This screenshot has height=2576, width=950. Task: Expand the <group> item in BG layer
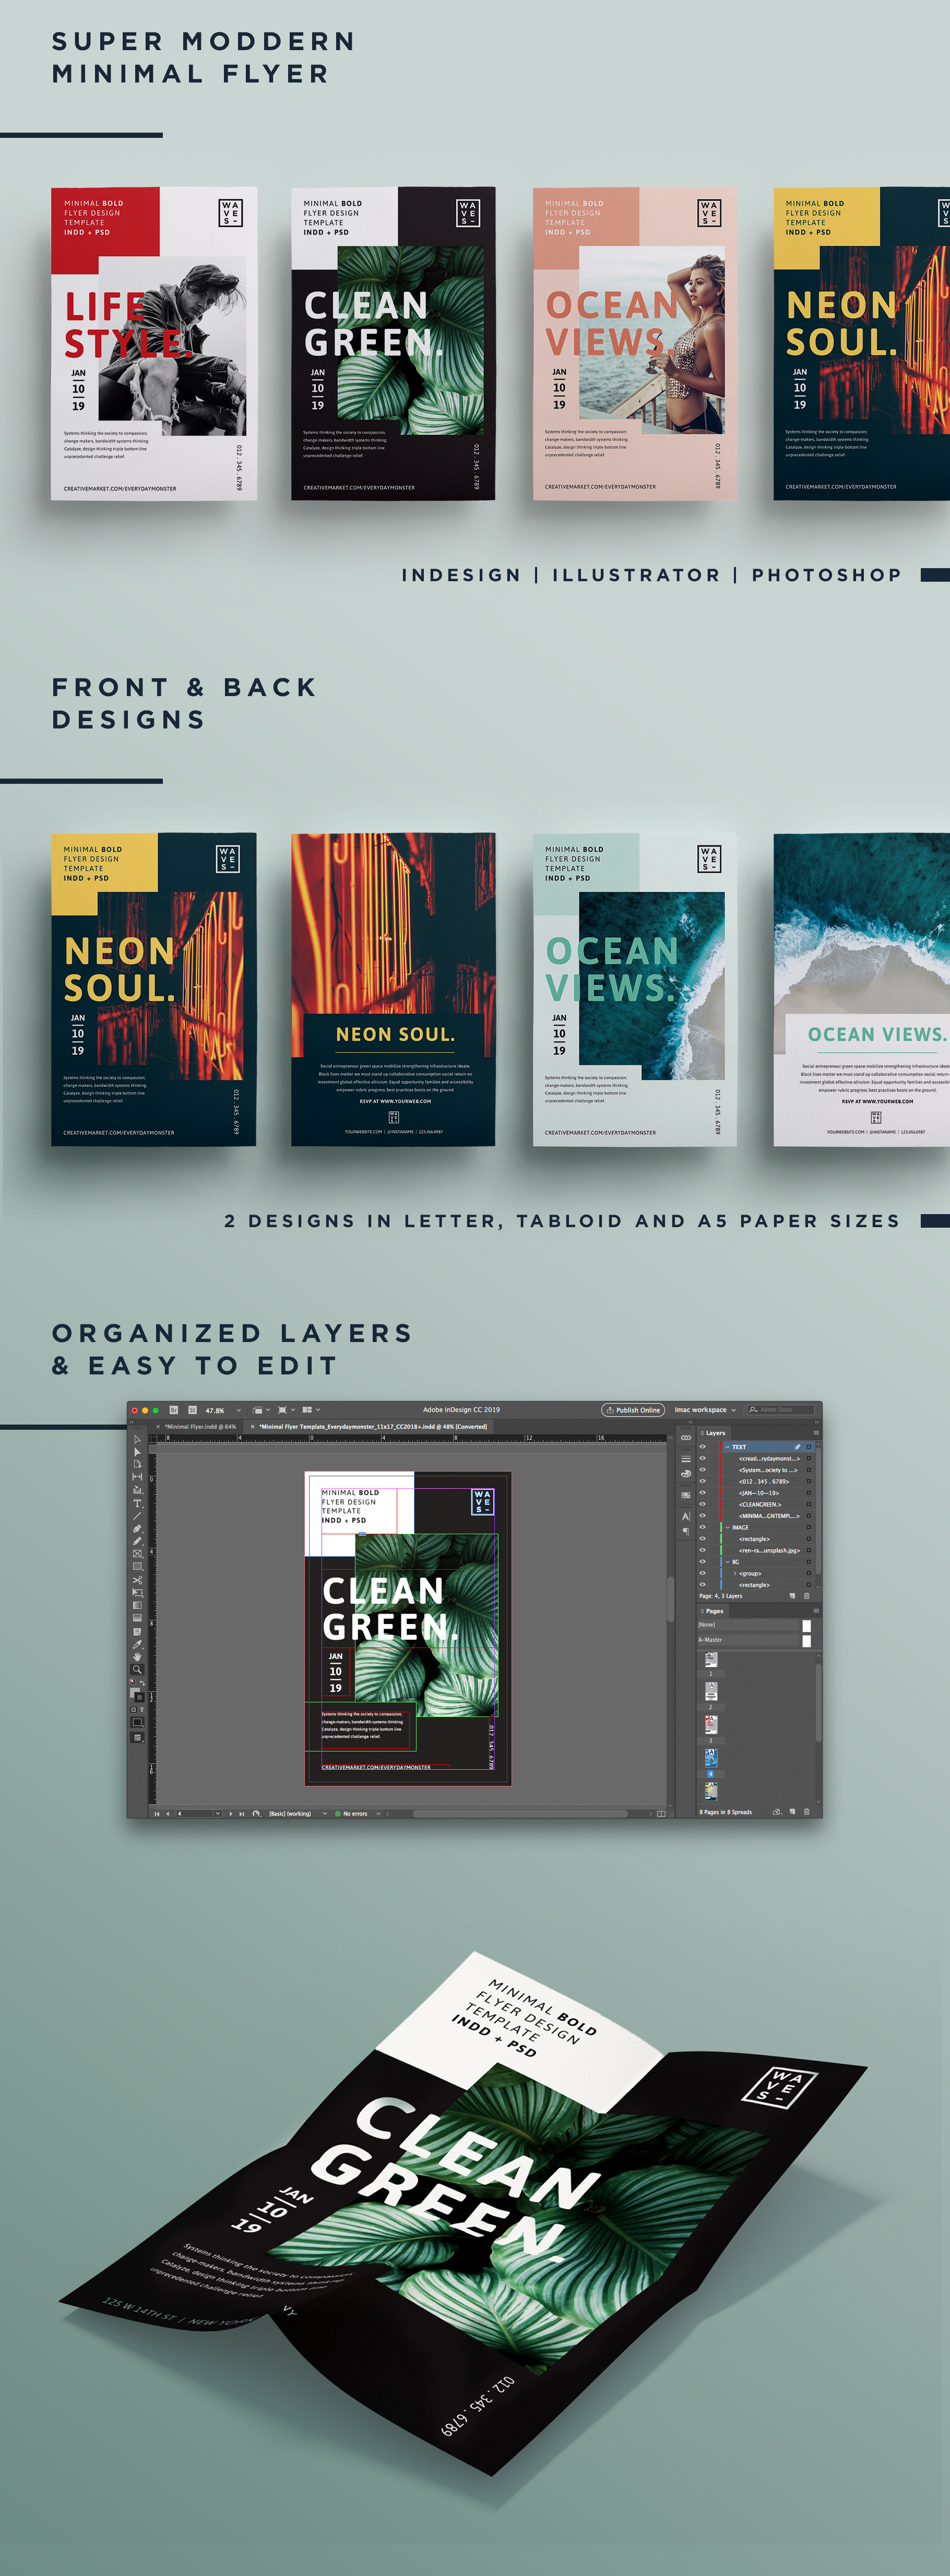(x=735, y=1573)
